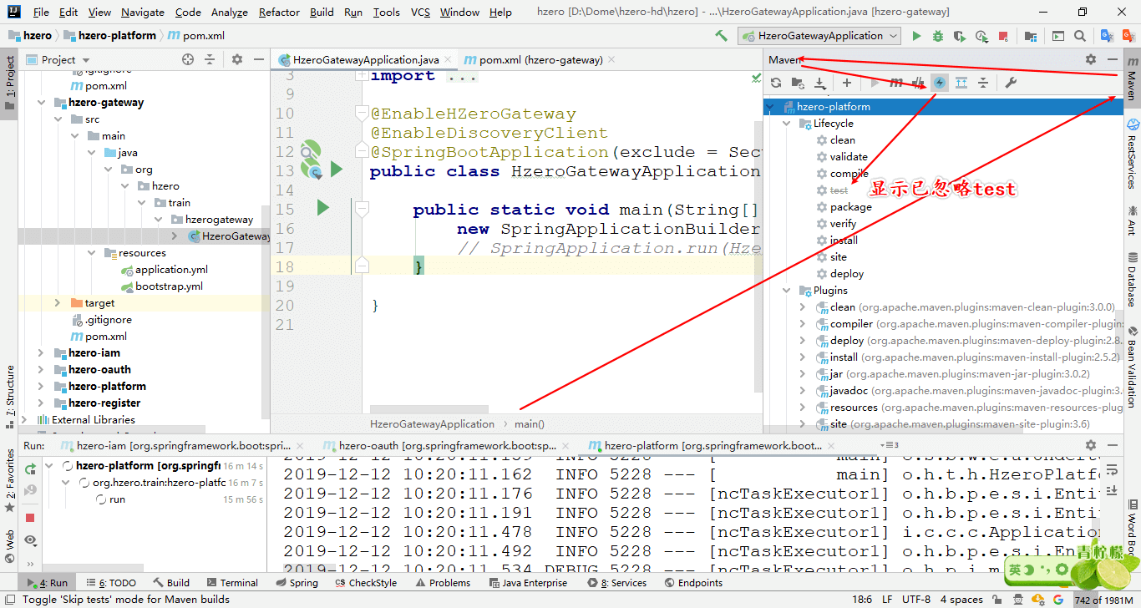Expand the compiler plugin in Maven

pos(803,324)
